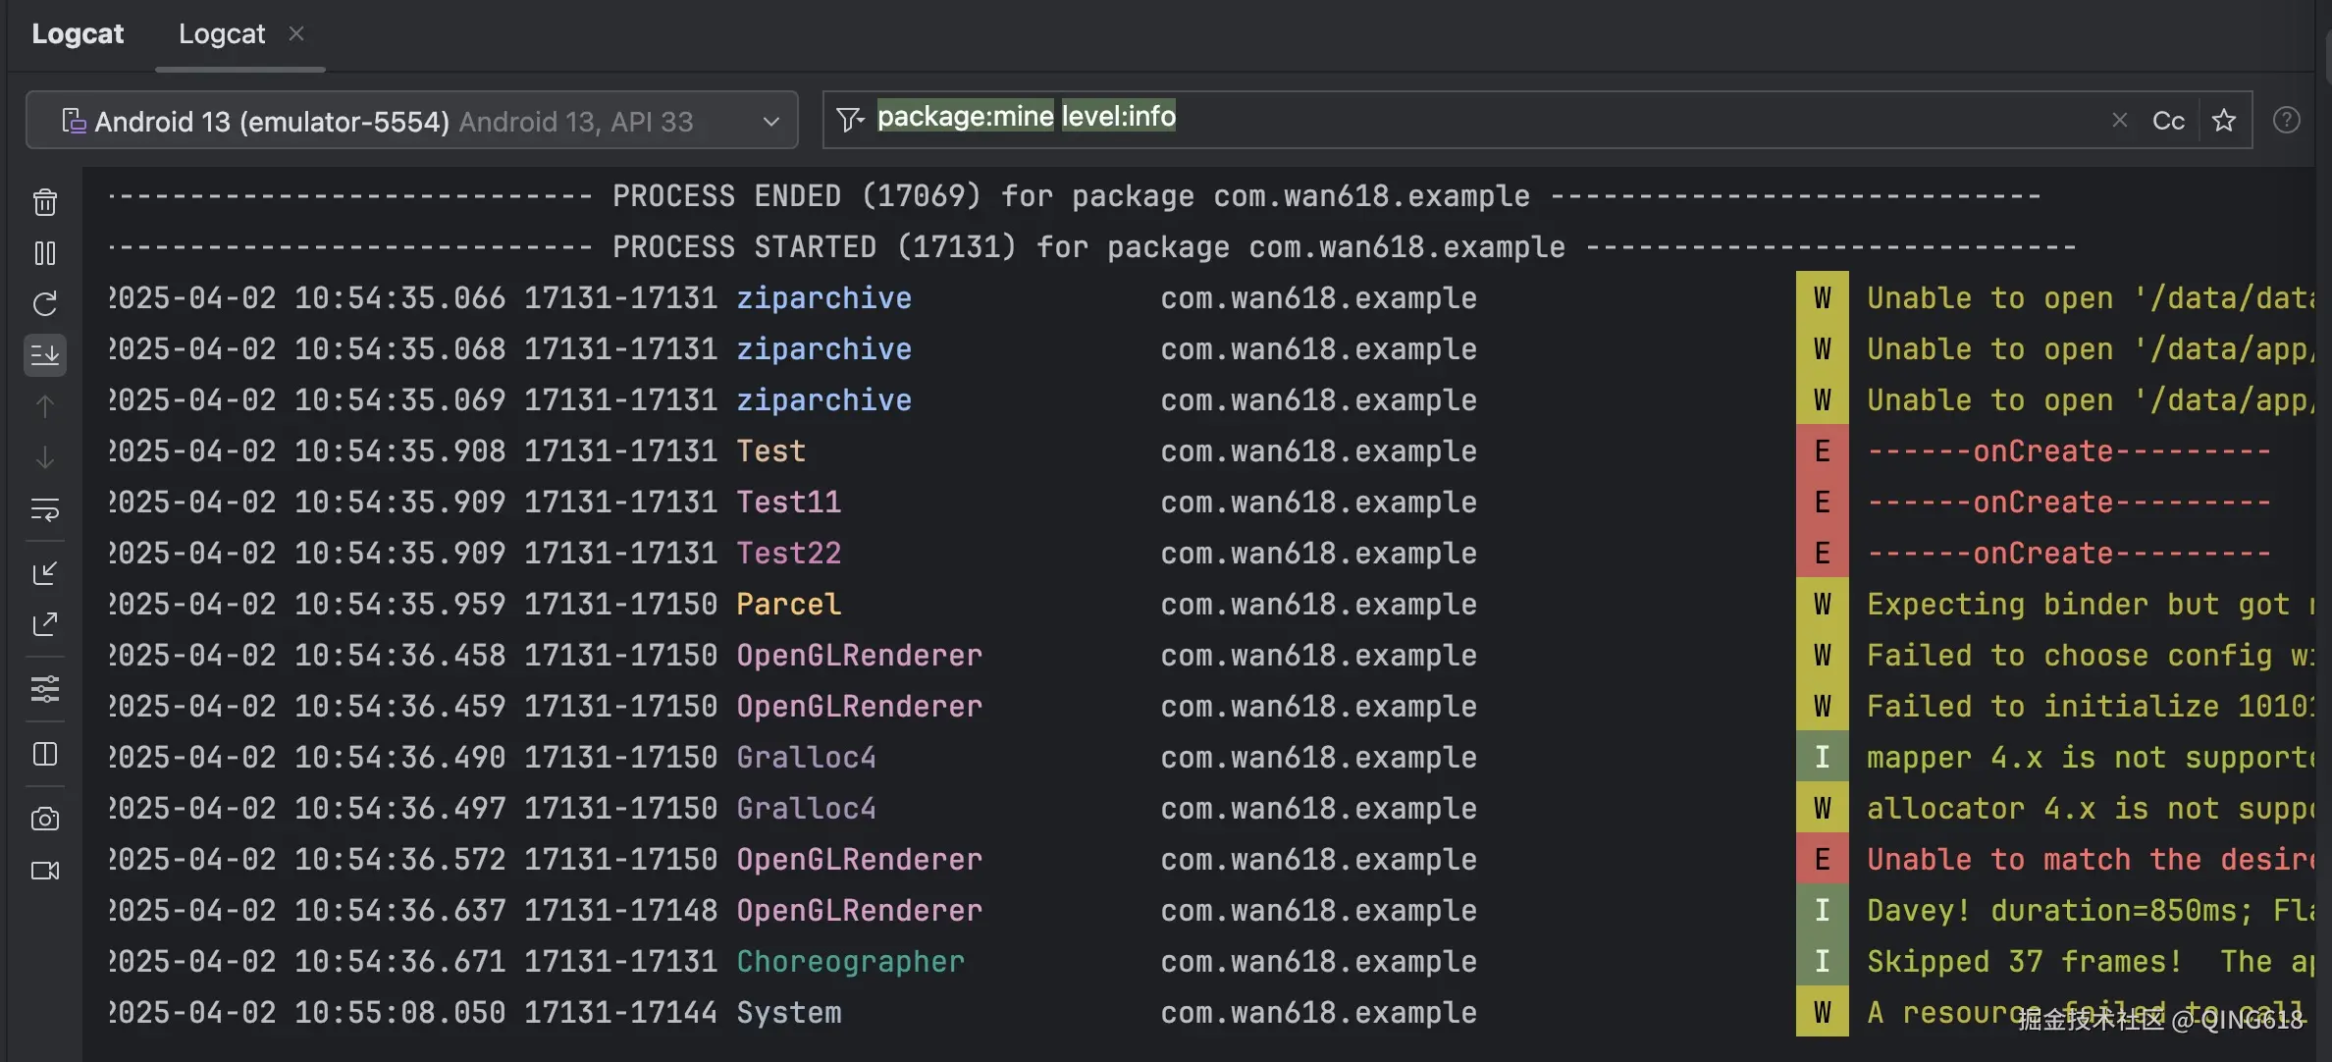Export logs to a file icon

pos(45,624)
